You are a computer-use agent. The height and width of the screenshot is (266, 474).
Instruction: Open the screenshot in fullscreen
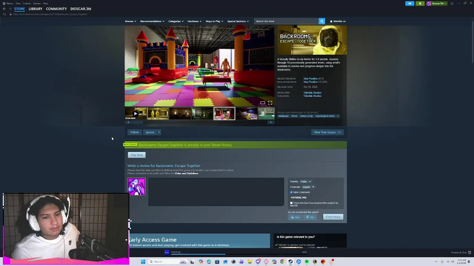270,103
